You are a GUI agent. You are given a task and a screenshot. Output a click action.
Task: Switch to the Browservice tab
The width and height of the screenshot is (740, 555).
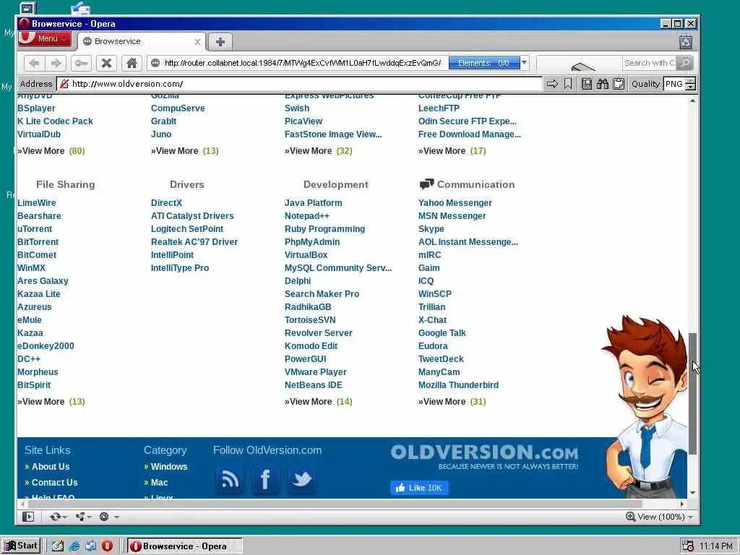(142, 41)
